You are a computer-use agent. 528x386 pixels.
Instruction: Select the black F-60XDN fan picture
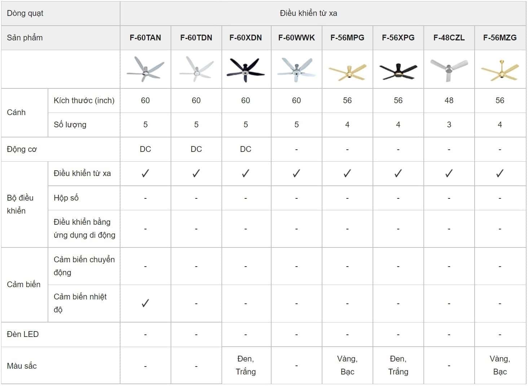pyautogui.click(x=246, y=69)
